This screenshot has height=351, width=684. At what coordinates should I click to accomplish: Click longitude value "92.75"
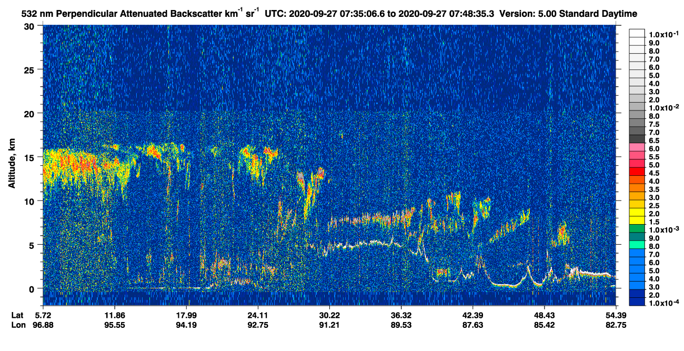[258, 325]
